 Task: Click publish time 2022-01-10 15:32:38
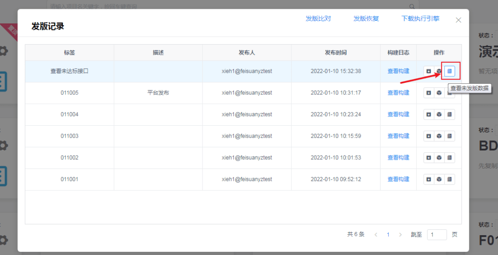336,71
